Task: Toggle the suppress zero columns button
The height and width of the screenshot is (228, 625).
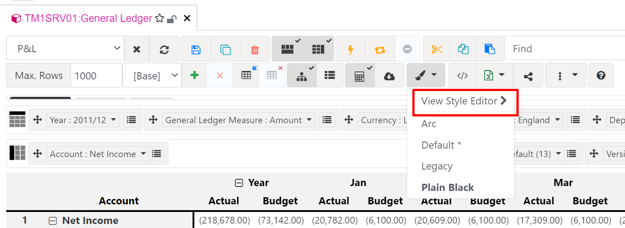Action: (x=318, y=49)
